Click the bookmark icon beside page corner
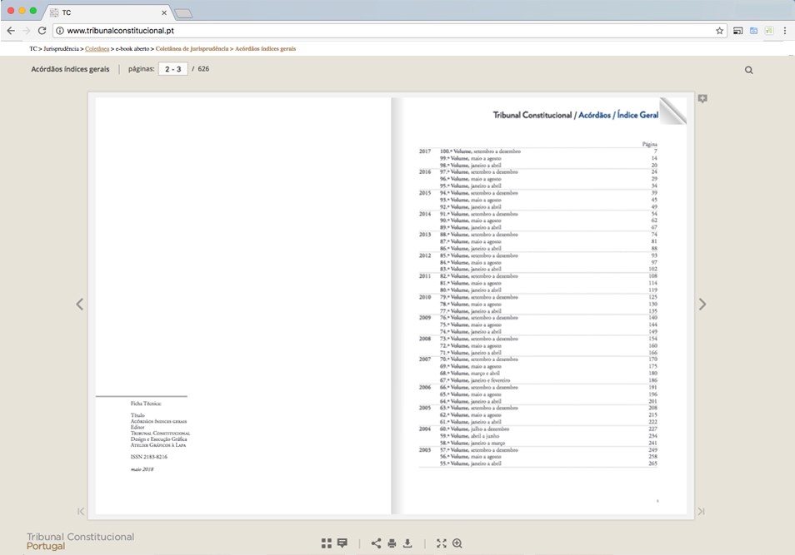The image size is (795, 555). point(702,99)
